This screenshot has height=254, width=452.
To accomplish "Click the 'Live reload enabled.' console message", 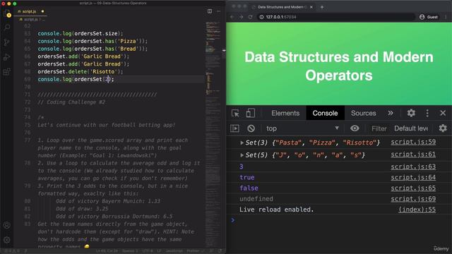I will [x=276, y=210].
